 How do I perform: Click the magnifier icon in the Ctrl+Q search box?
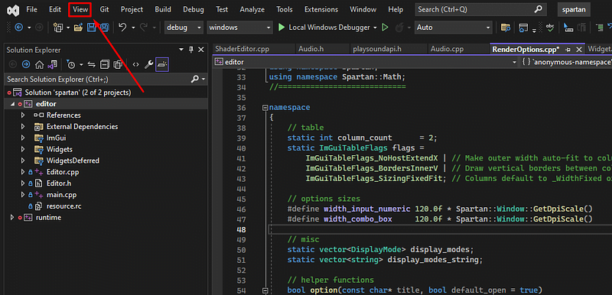[538, 9]
